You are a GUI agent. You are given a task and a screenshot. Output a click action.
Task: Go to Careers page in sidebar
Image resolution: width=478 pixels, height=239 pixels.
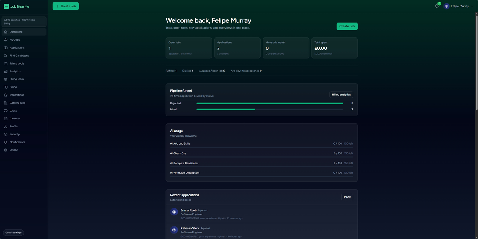coord(24,103)
